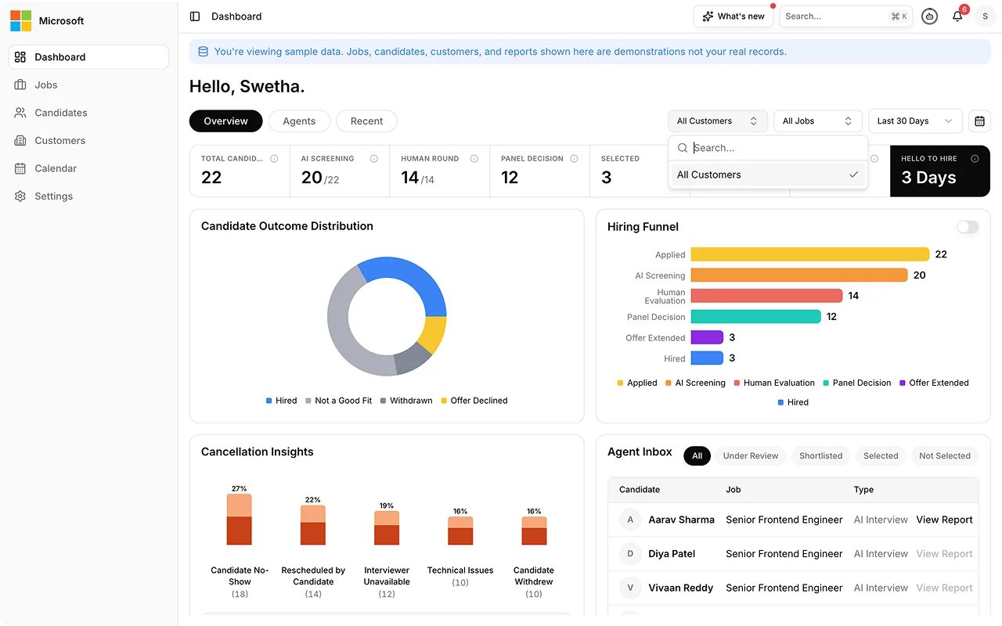The image size is (1002, 626).
Task: Show info for the Human Round card
Action: 474,159
